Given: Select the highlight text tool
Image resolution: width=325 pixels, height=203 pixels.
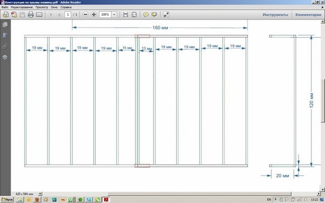Looking at the screenshot, I should coord(154,15).
